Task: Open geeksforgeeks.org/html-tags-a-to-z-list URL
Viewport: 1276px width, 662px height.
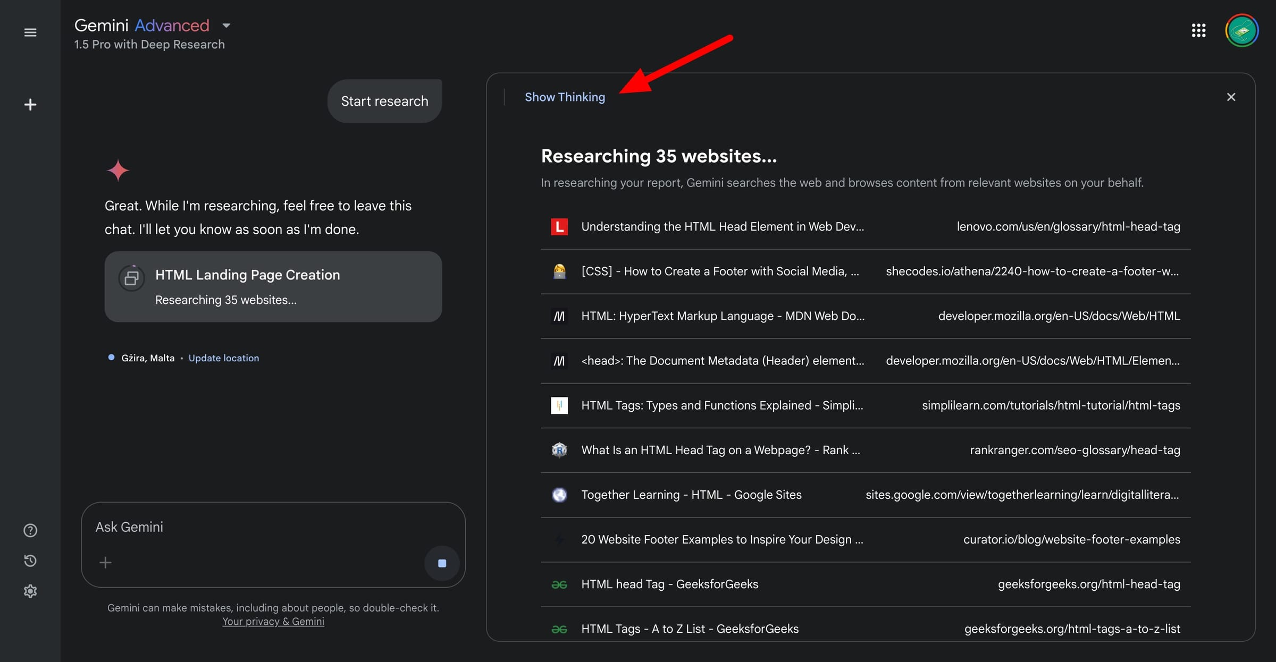Action: pos(1072,629)
